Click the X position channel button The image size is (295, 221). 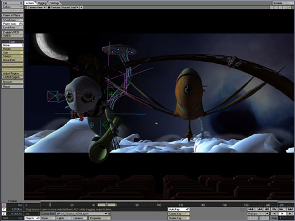coord(4,205)
